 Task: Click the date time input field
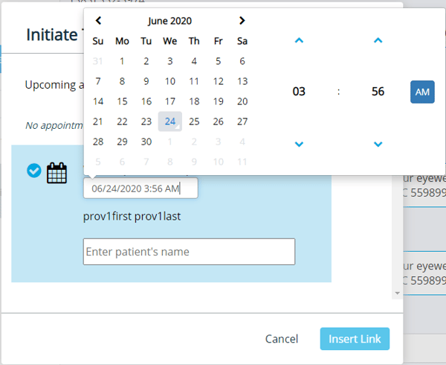(140, 188)
